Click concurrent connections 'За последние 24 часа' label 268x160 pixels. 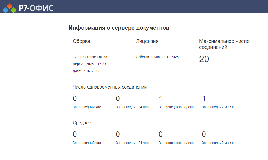tap(133, 107)
